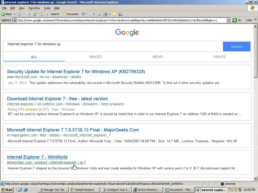Click the network system tray icon by clock
Viewport: 258px width, 193px height.
click(240, 190)
